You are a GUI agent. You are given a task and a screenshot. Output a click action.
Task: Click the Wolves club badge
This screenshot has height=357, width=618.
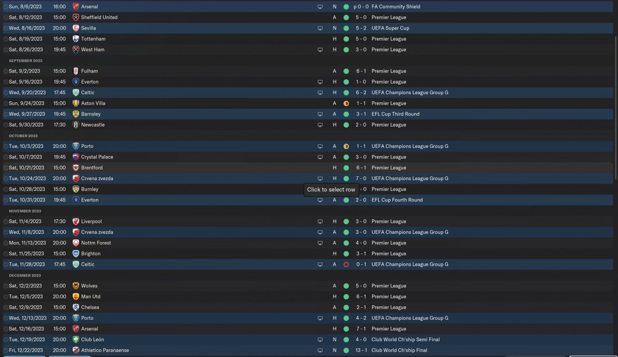coord(76,286)
